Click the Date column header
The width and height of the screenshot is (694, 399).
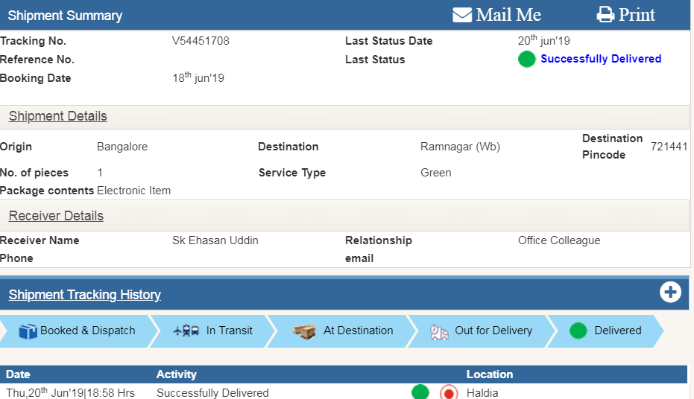(19, 374)
